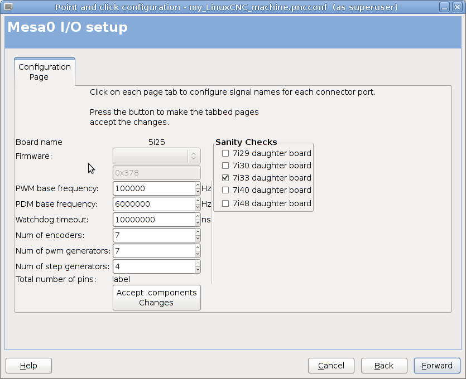
Task: Decrease PWM base frequency with down arrow
Action: click(198, 192)
